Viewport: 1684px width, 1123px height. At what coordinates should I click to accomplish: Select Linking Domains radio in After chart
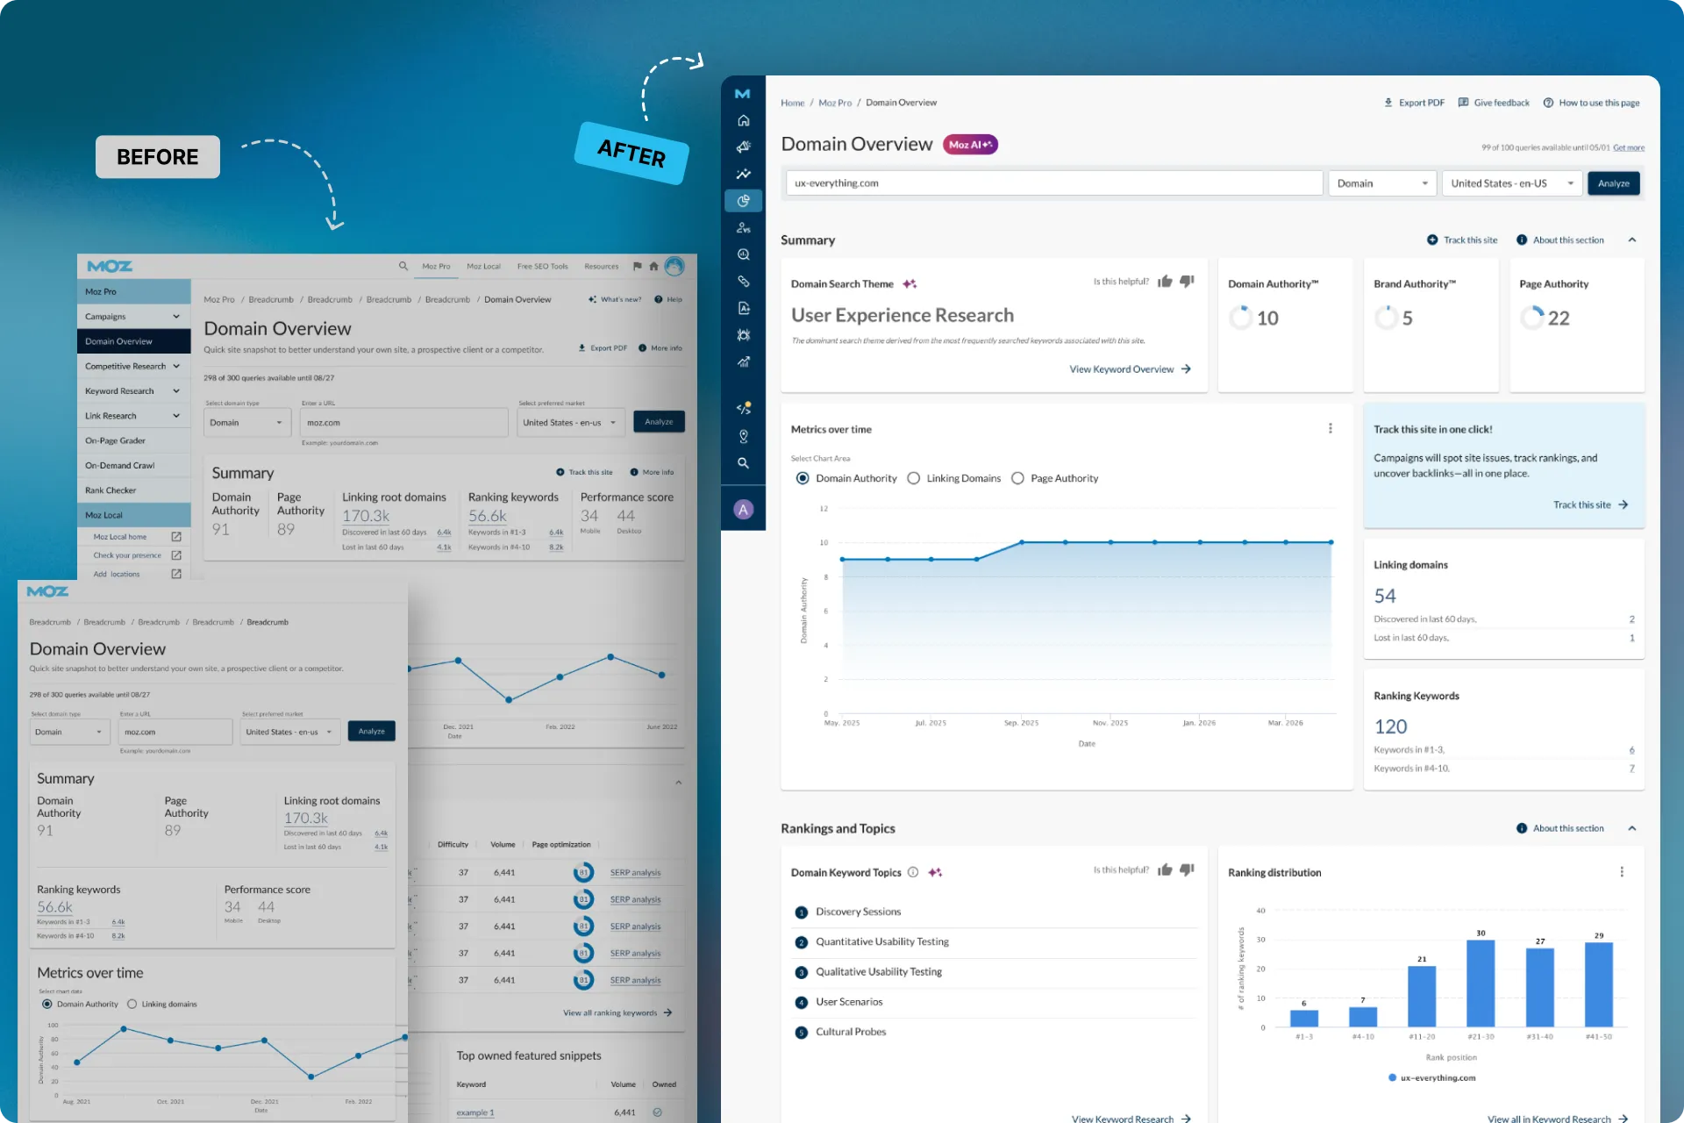click(914, 478)
